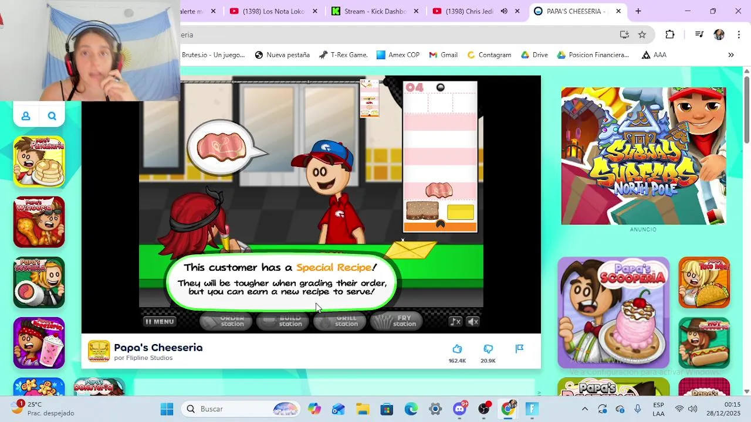Image resolution: width=751 pixels, height=422 pixels.
Task: Click the order ticket on the line
Action: coord(369,98)
